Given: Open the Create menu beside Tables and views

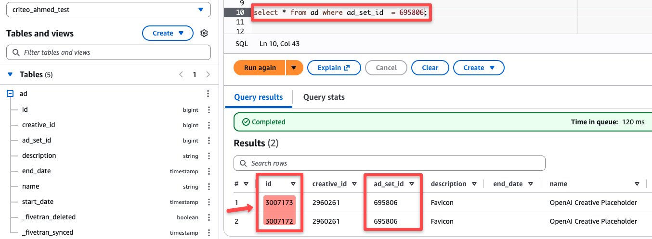Looking at the screenshot, I should pos(168,33).
